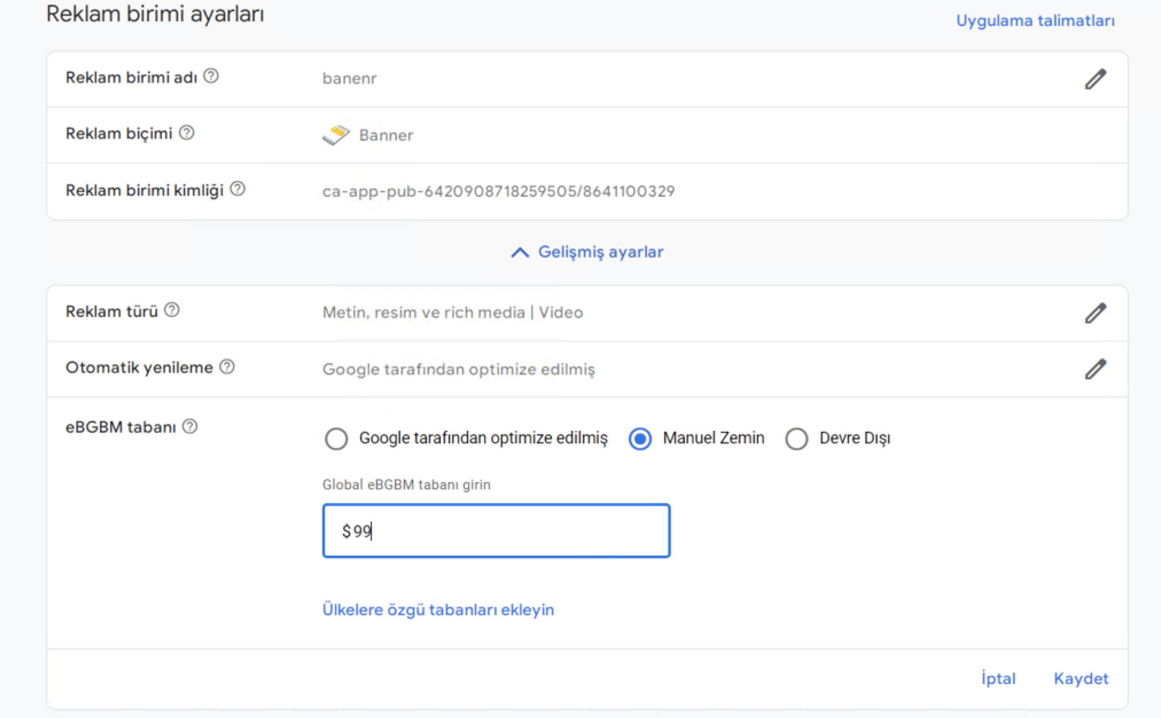Screen dimensions: 1161x718
Task: Click the Reklam birimi ayarları heading
Action: click(155, 14)
